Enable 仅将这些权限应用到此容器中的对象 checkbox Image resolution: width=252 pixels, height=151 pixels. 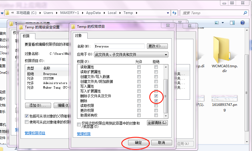[x=79, y=124]
